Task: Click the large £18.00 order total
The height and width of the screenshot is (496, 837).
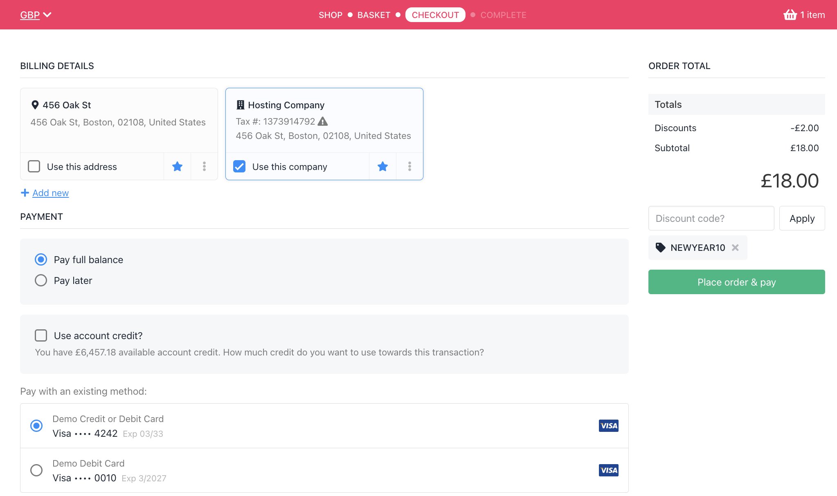Action: point(790,181)
